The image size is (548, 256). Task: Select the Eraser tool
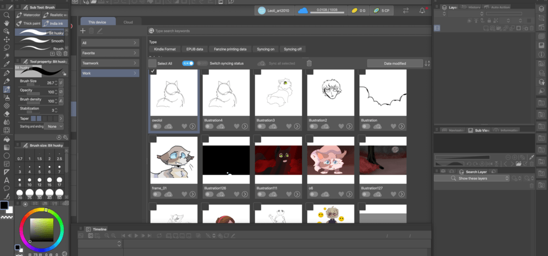click(6, 114)
